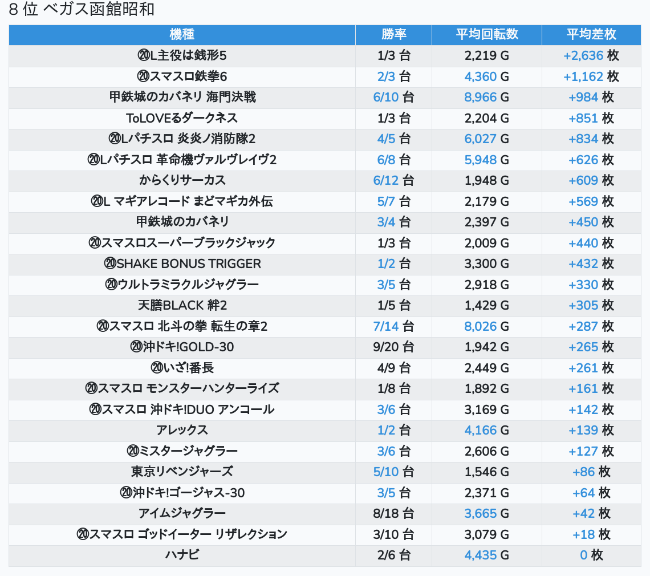The image size is (650, 576).
Task: Select the スマスロ鉄拳6 row title
Action: 182,76
